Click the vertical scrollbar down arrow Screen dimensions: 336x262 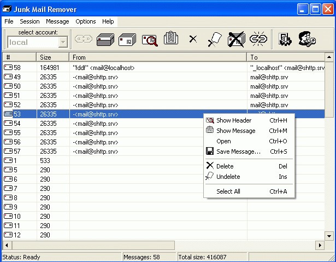(329, 236)
